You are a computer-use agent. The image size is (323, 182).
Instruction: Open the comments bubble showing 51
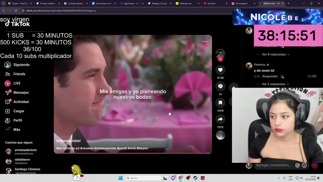[x=220, y=86]
